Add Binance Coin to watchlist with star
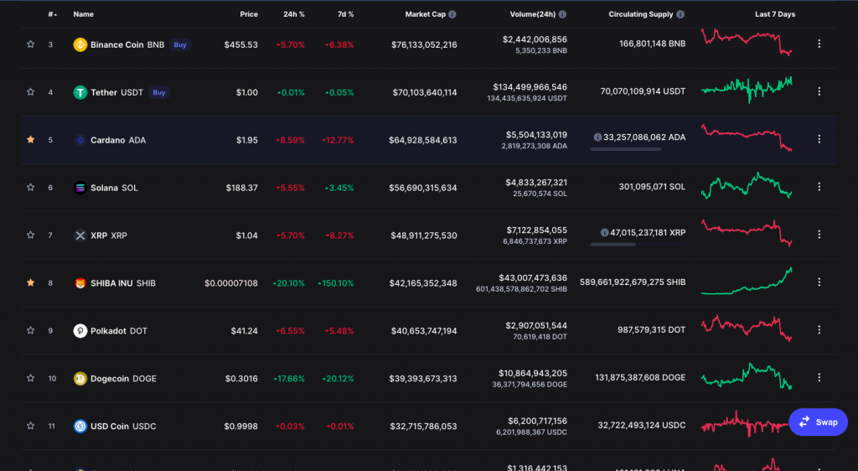 pos(31,44)
